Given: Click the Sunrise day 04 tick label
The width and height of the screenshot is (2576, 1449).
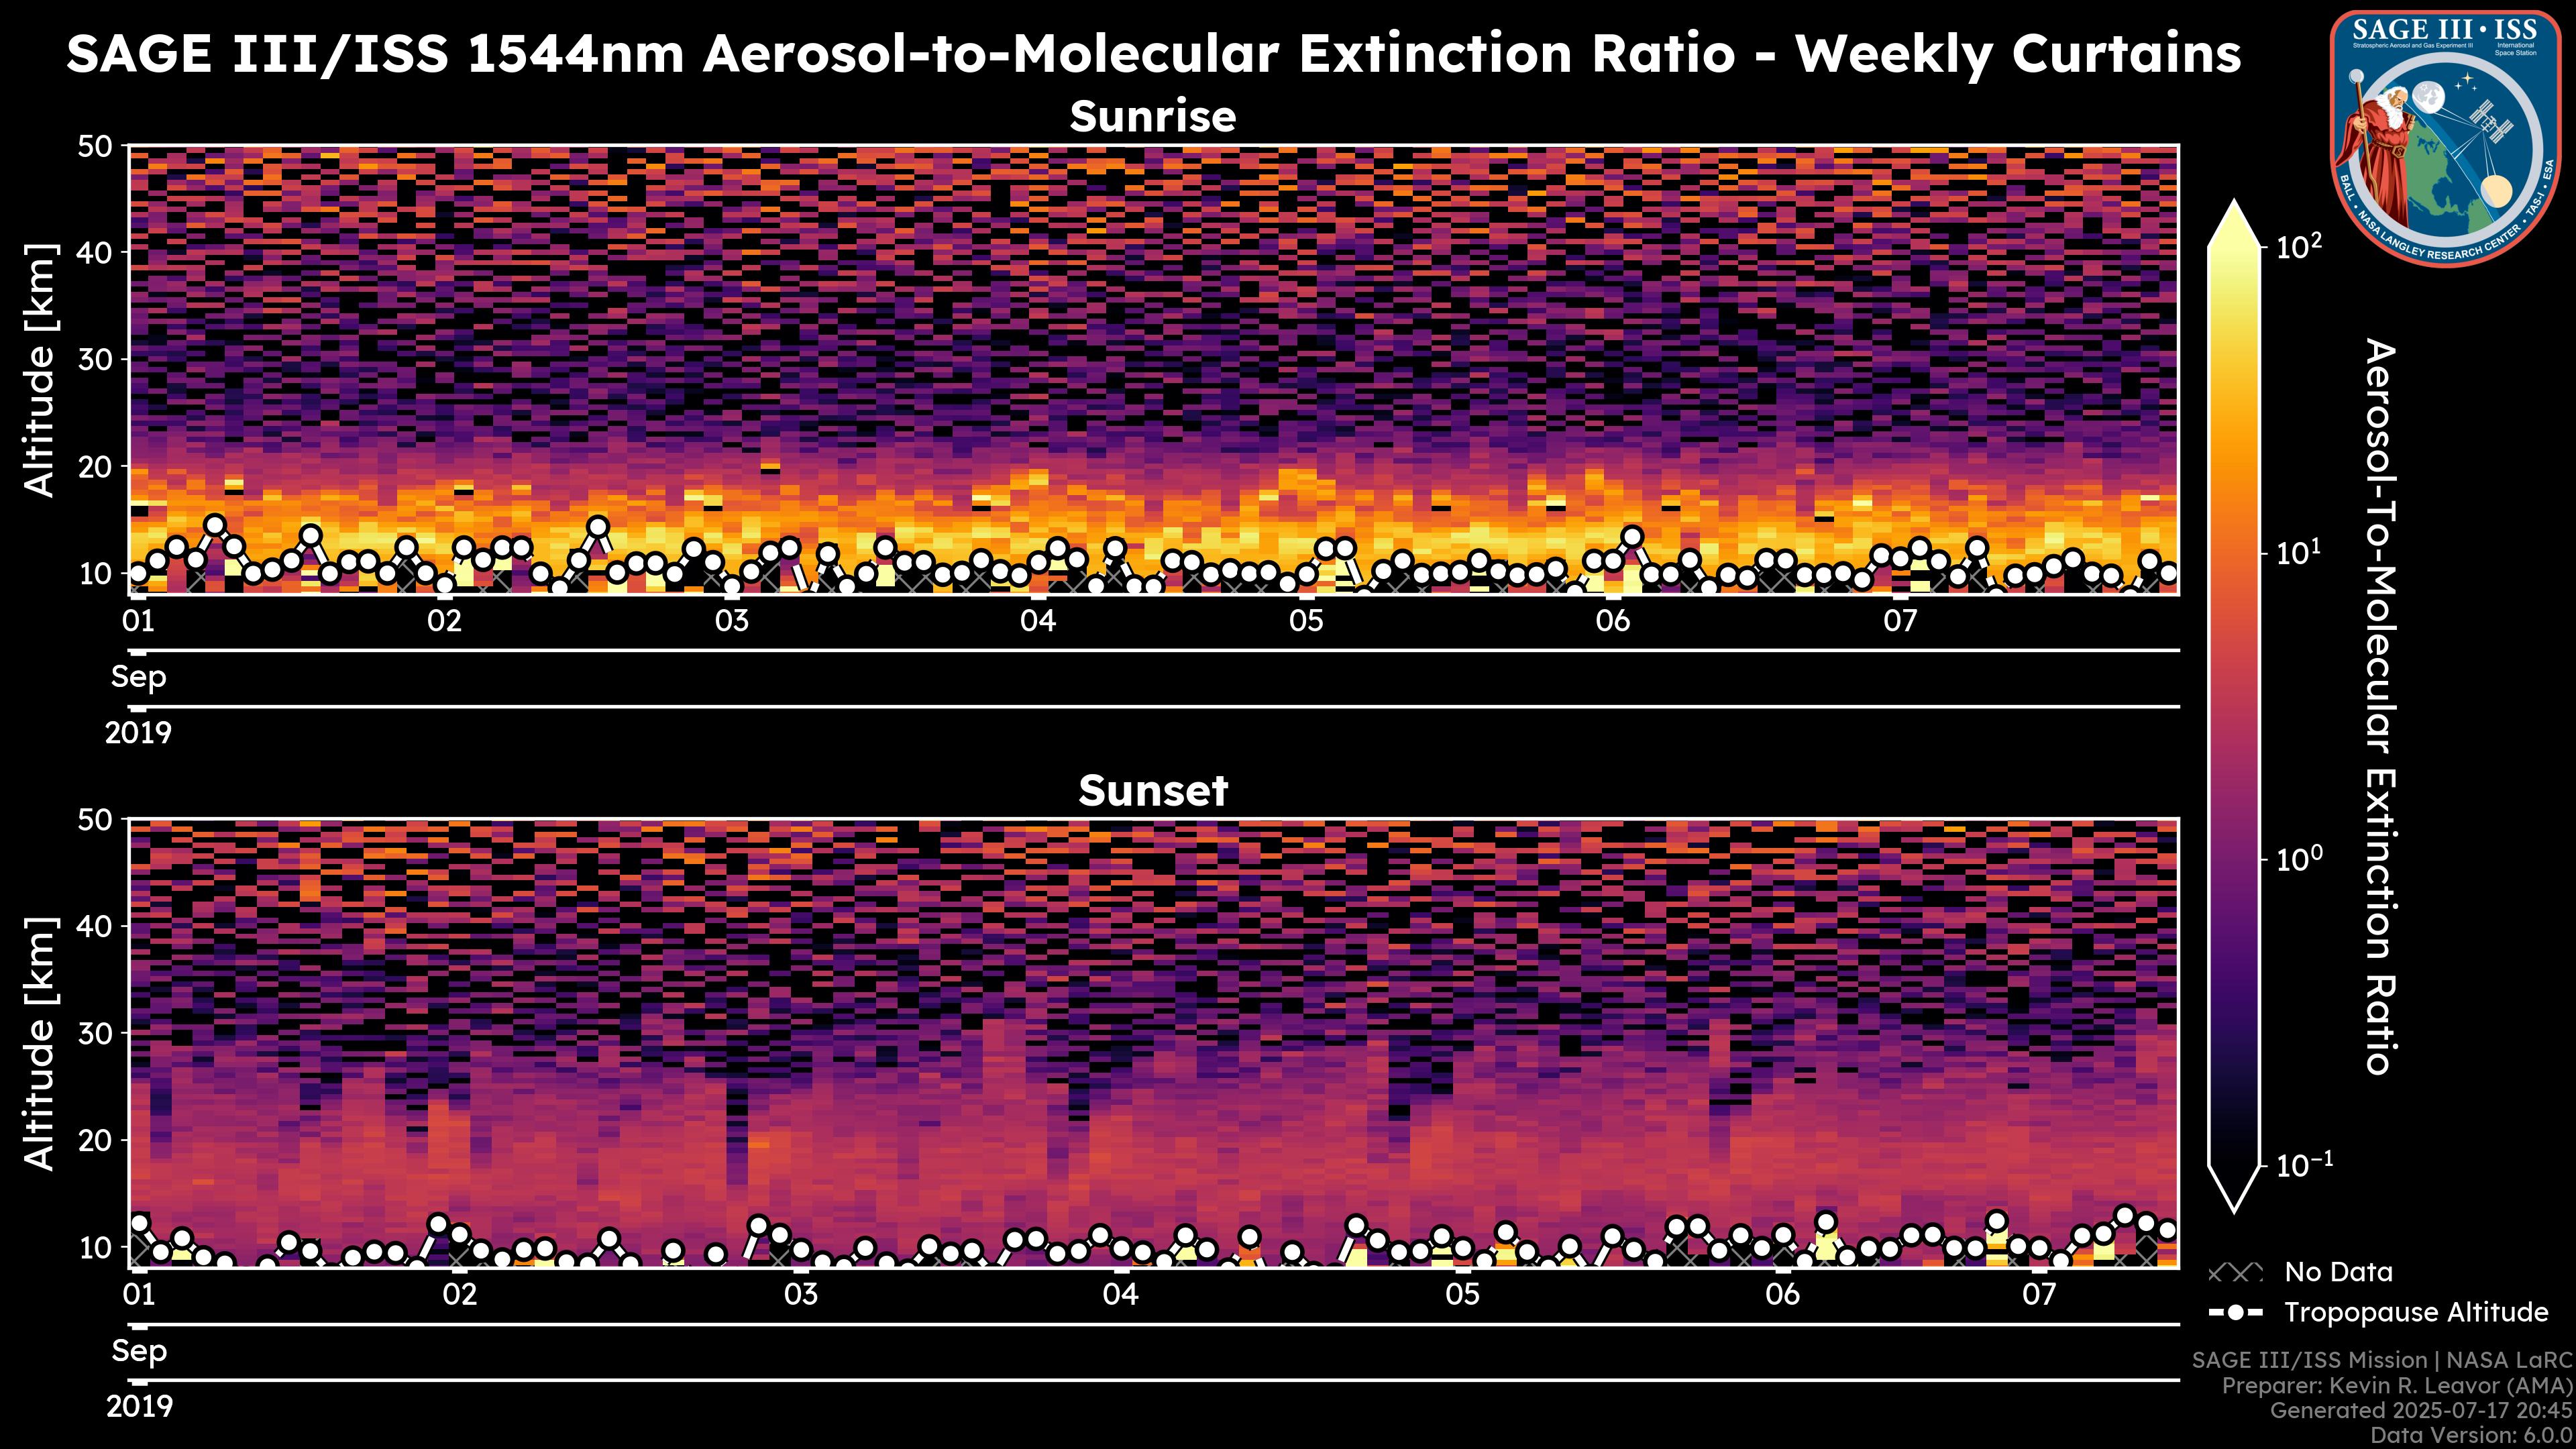Looking at the screenshot, I should click(x=1037, y=621).
